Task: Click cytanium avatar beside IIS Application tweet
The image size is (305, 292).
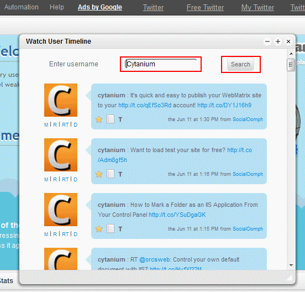Action: [x=61, y=210]
